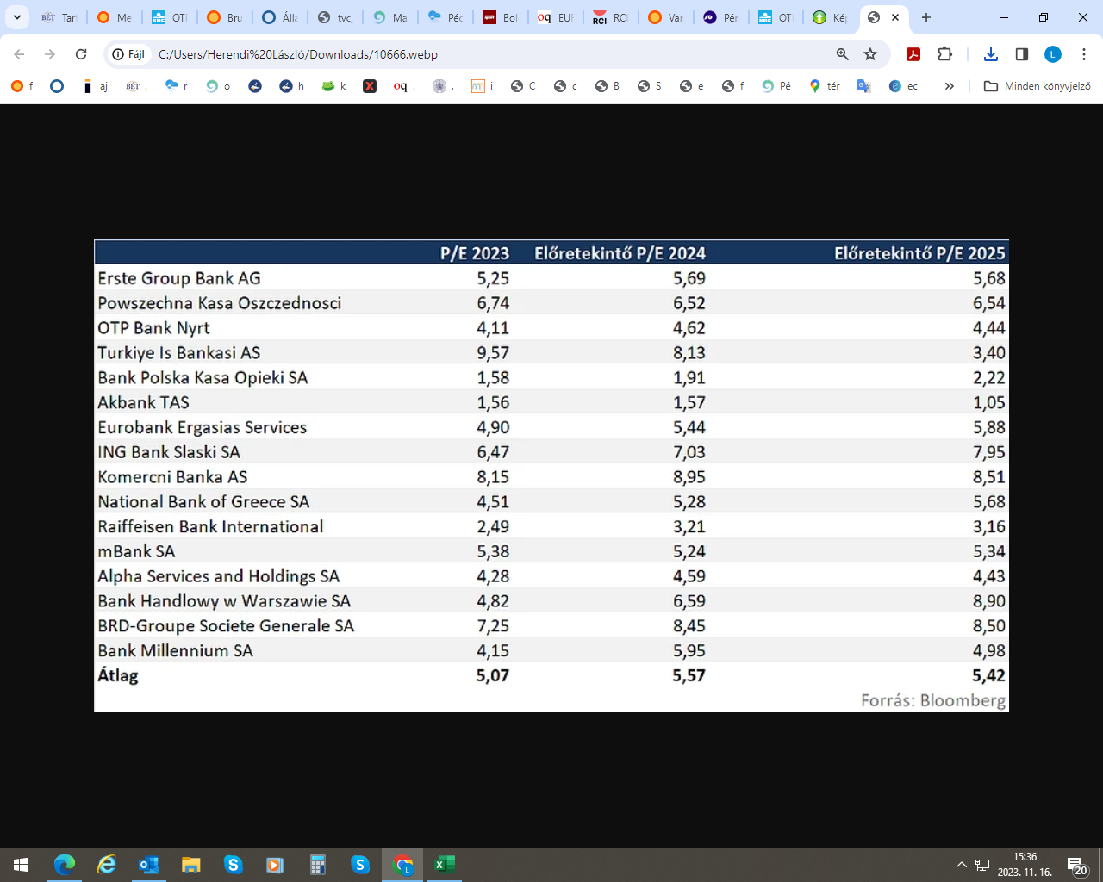1103x882 pixels.
Task: Switch to the 'Péc' tab
Action: (445, 17)
